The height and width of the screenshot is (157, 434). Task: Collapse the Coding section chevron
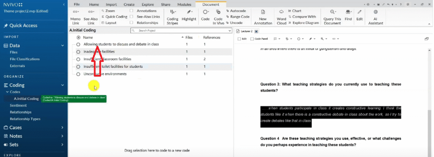tap(63, 85)
